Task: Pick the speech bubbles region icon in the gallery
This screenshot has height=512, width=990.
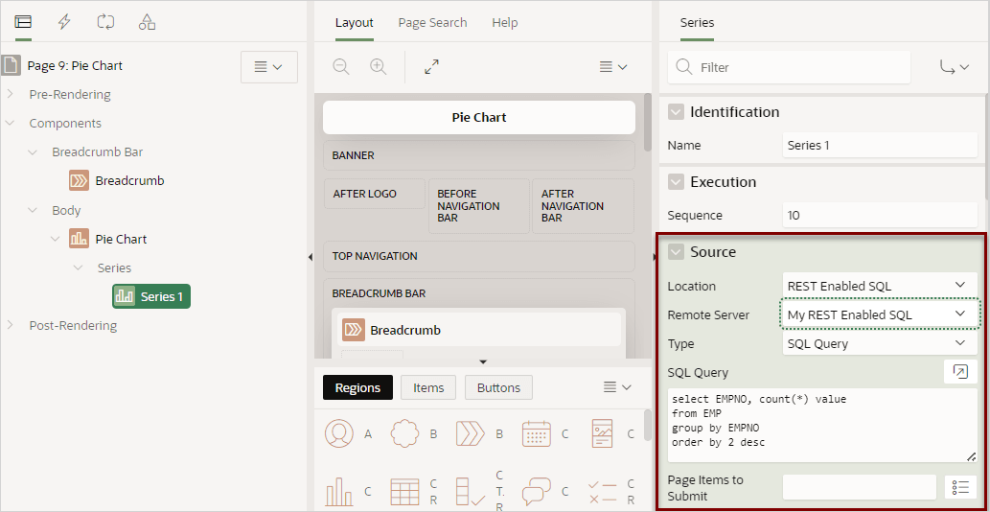Action: 537,492
